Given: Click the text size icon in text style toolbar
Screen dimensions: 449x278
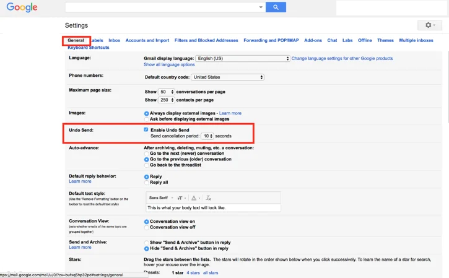Looking at the screenshot, I should coord(181,198).
